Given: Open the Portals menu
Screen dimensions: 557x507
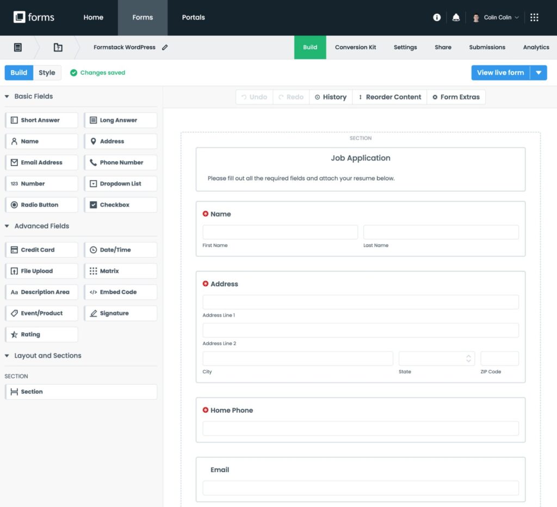Looking at the screenshot, I should [x=193, y=17].
